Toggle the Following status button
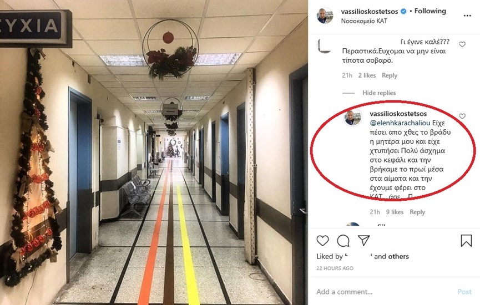Image resolution: width=480 pixels, height=305 pixels. [430, 11]
